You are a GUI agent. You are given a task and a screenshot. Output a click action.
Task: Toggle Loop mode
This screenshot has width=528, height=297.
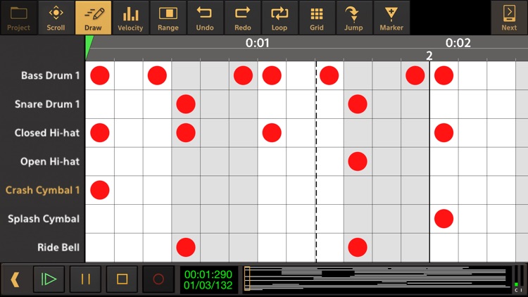pos(279,18)
